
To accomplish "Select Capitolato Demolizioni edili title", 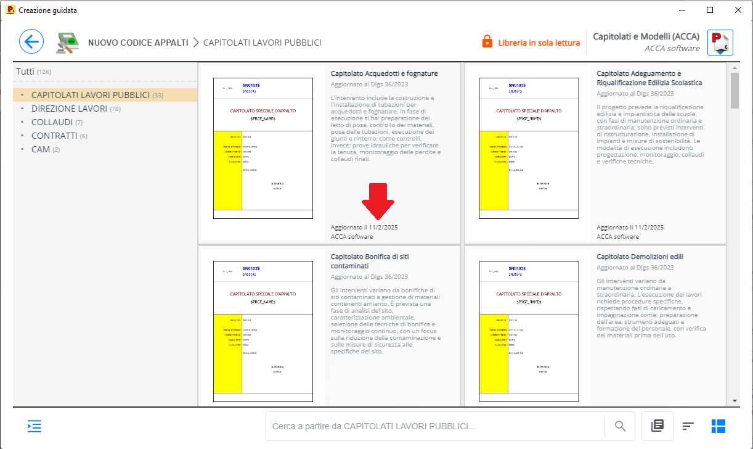I will [640, 257].
